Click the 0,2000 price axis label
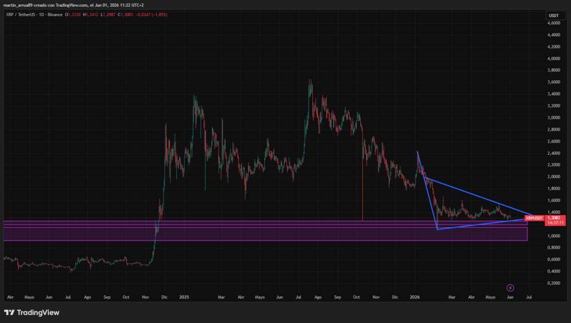571x323 pixels. click(554, 283)
